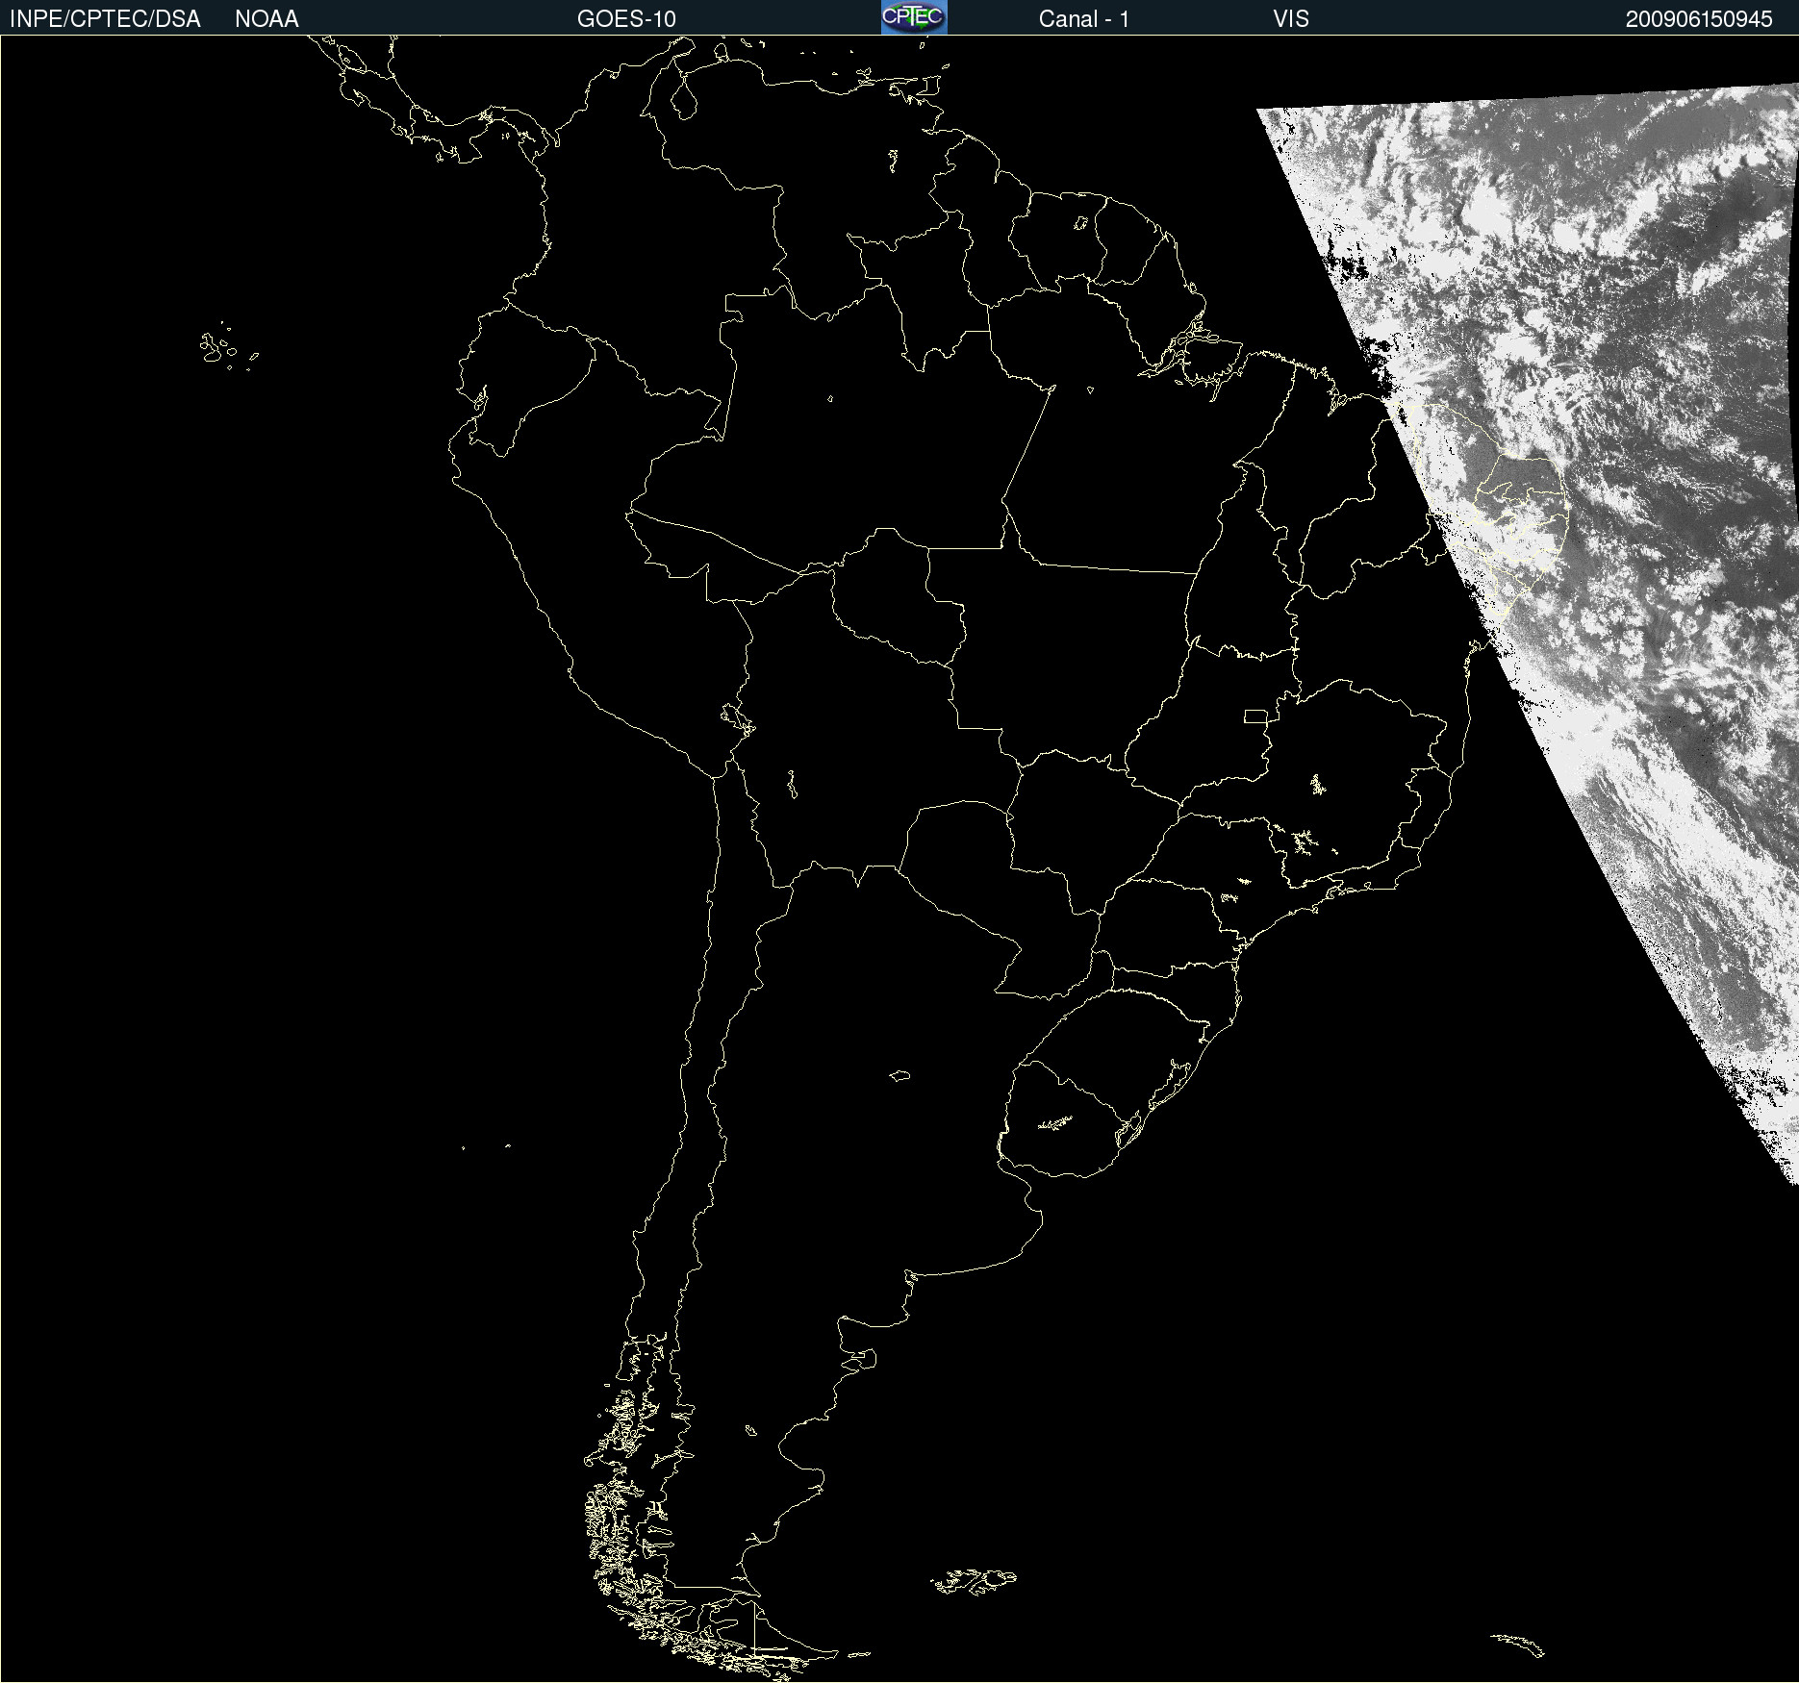
Task: Click the CPTEC logo in header
Action: tap(914, 17)
